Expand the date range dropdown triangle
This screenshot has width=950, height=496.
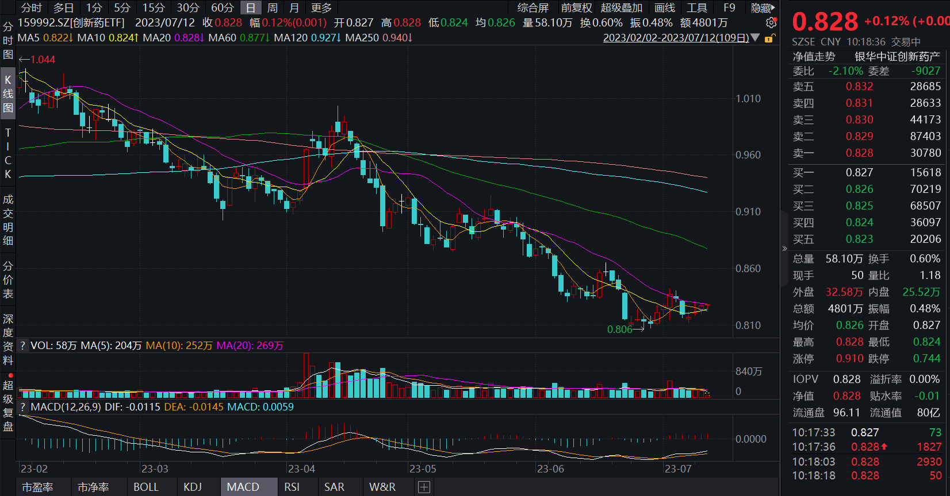pyautogui.click(x=756, y=38)
